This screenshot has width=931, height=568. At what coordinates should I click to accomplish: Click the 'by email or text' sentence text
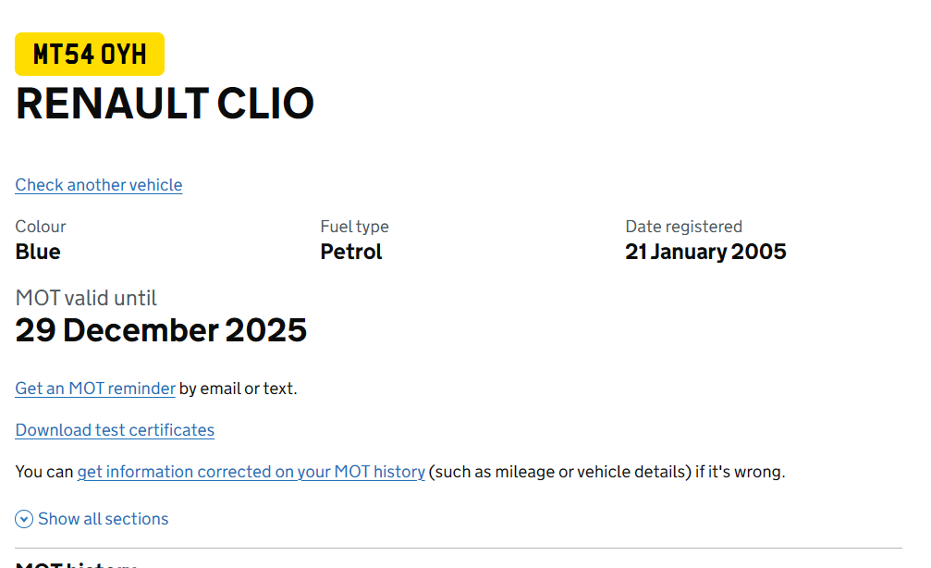[239, 388]
